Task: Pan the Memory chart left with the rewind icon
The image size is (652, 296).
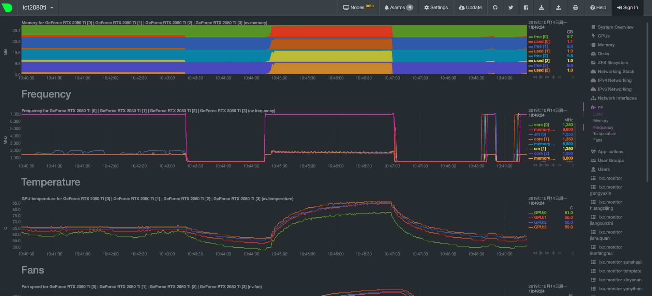Action: (535, 77)
